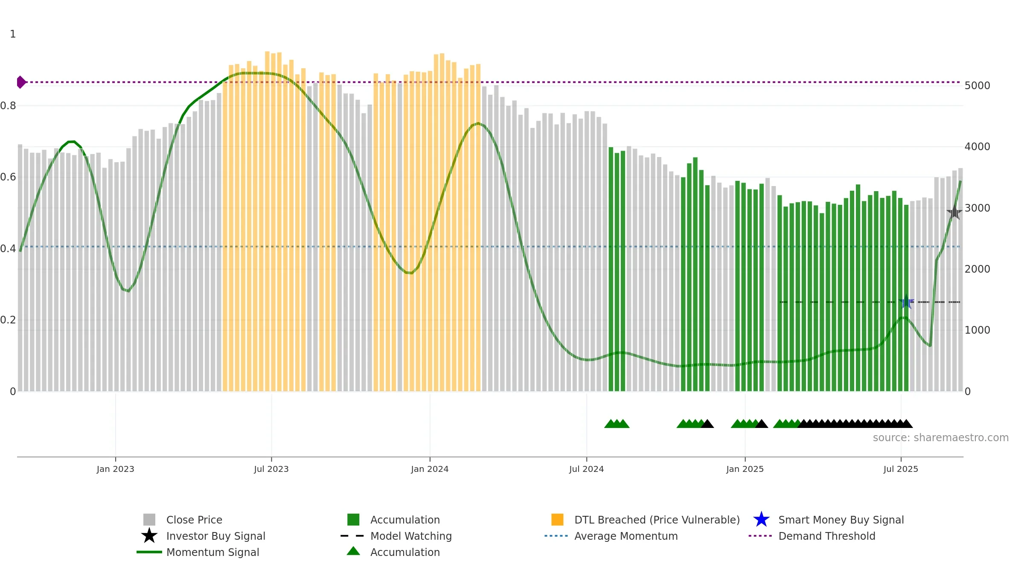This screenshot has width=1024, height=576.
Task: Click the black Investor Buy Signal star legend icon
Action: tap(149, 536)
